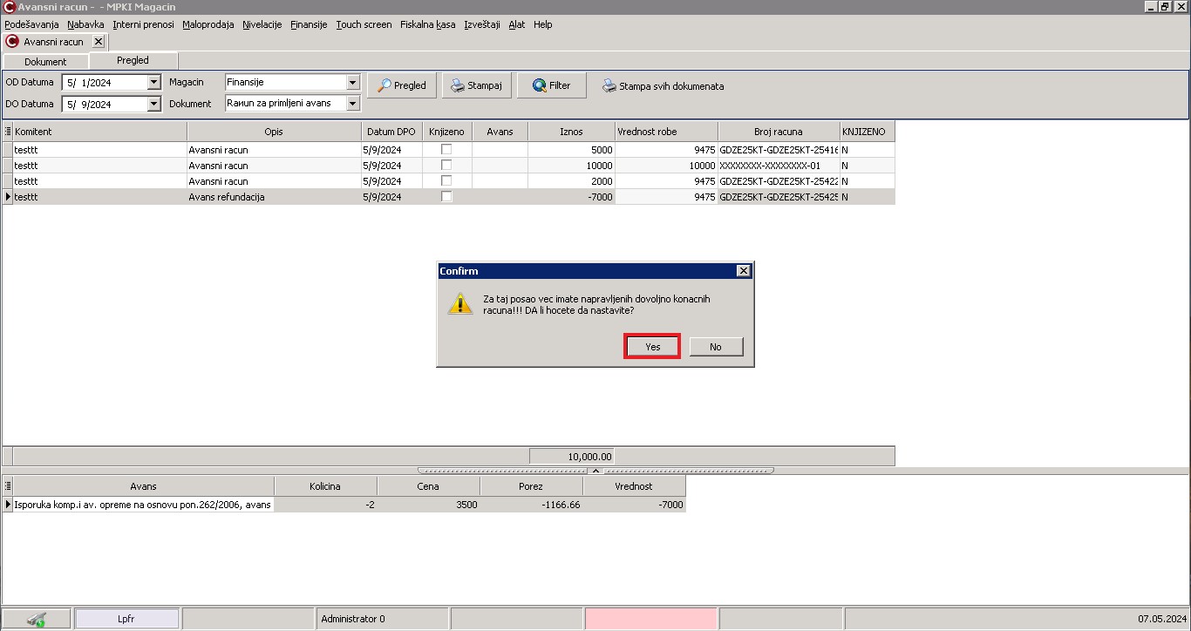This screenshot has width=1191, height=631.
Task: Click Kolicina column header in lower table
Action: point(325,486)
